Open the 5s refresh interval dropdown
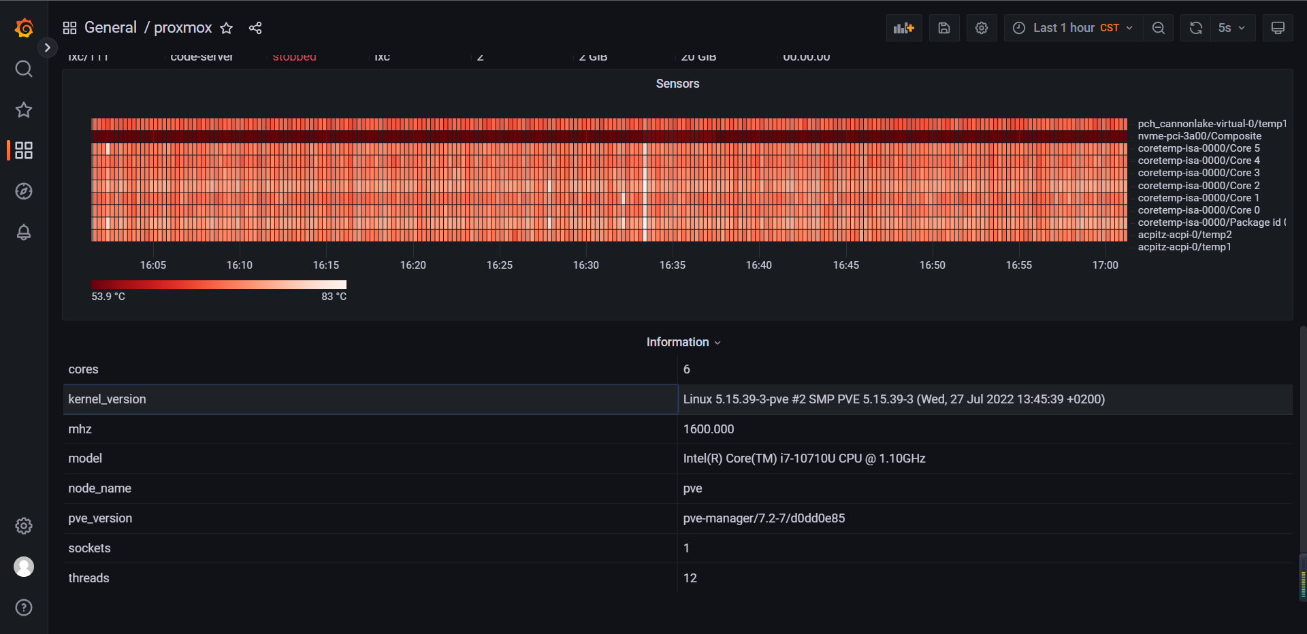Image resolution: width=1307 pixels, height=634 pixels. pos(1233,28)
